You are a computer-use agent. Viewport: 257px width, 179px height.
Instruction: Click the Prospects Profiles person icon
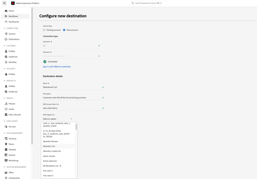(6, 86)
